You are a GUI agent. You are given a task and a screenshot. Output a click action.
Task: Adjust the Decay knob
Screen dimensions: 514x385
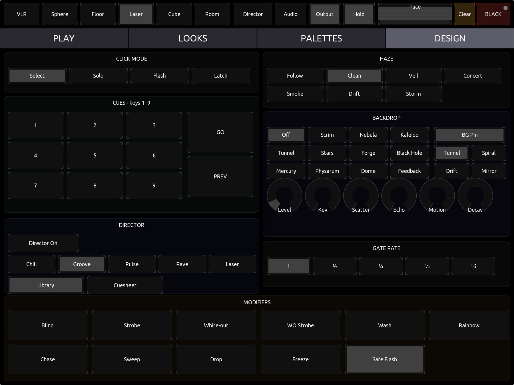pos(475,196)
